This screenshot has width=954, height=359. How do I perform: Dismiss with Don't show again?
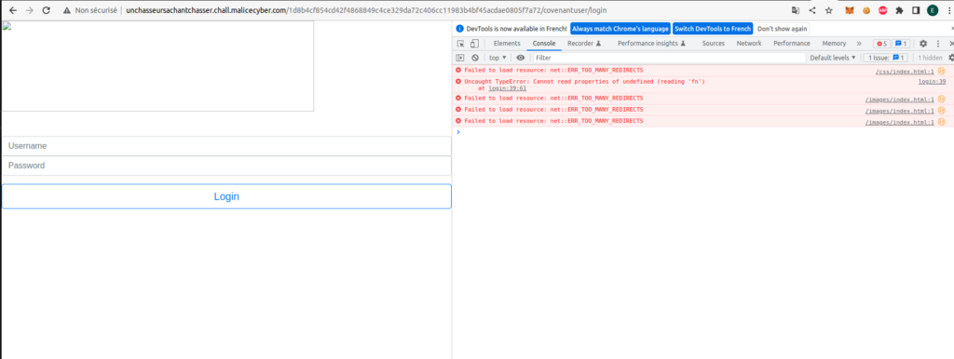click(x=783, y=29)
